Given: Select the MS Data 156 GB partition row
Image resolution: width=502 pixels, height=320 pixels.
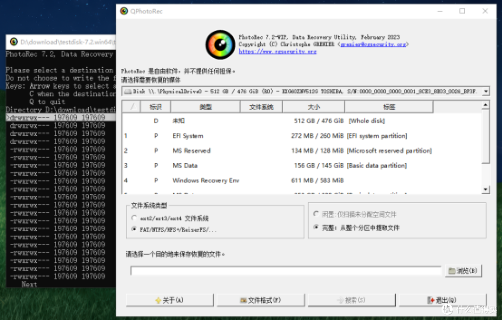Looking at the screenshot, I should point(302,166).
